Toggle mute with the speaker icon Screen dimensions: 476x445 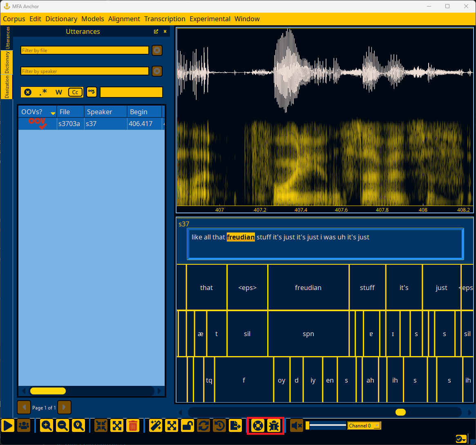click(x=296, y=425)
